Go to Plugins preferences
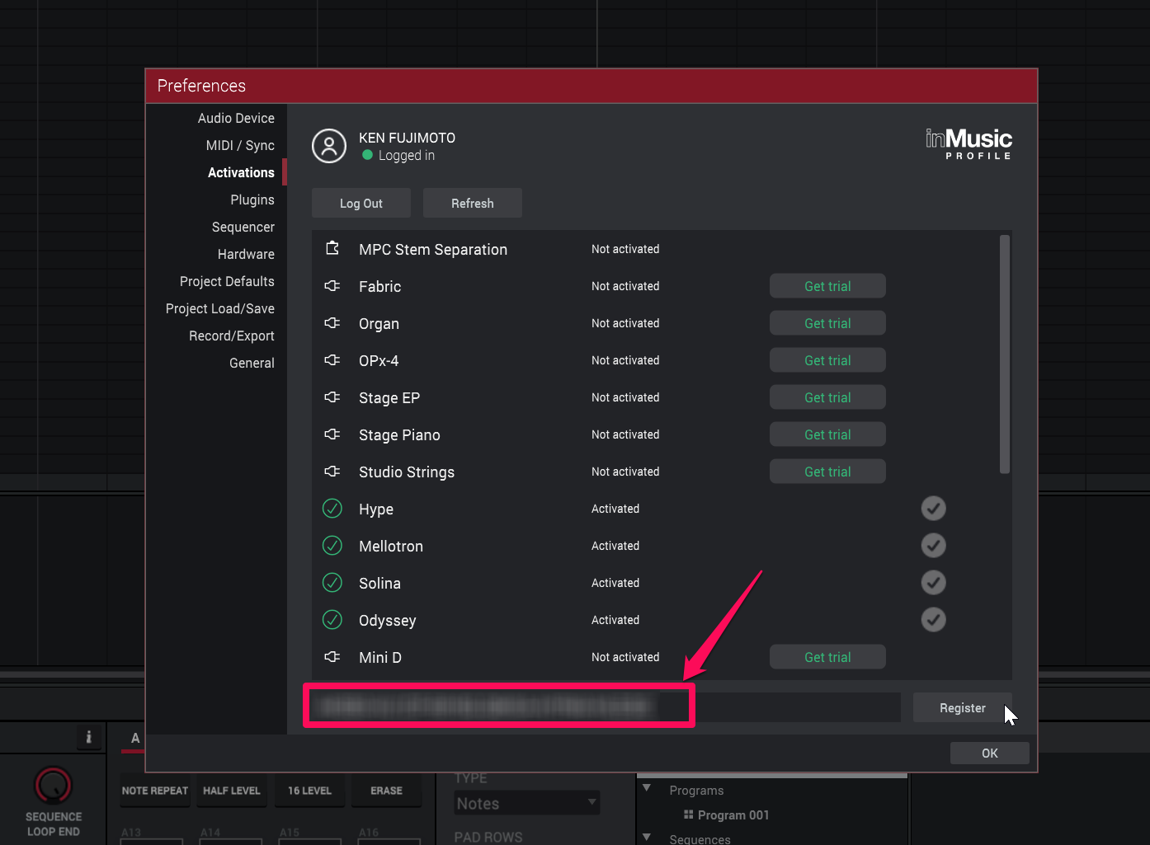The image size is (1150, 845). point(252,200)
